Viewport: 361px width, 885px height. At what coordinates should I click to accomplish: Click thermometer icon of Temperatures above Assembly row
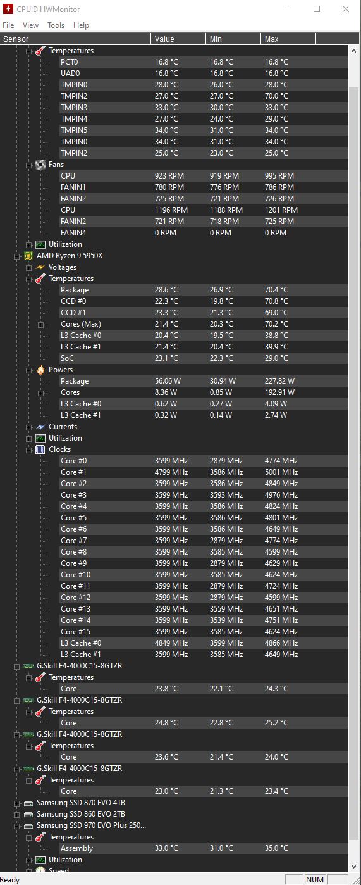point(40,837)
